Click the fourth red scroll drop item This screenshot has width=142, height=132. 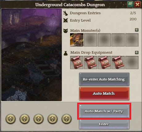(x=118, y=62)
